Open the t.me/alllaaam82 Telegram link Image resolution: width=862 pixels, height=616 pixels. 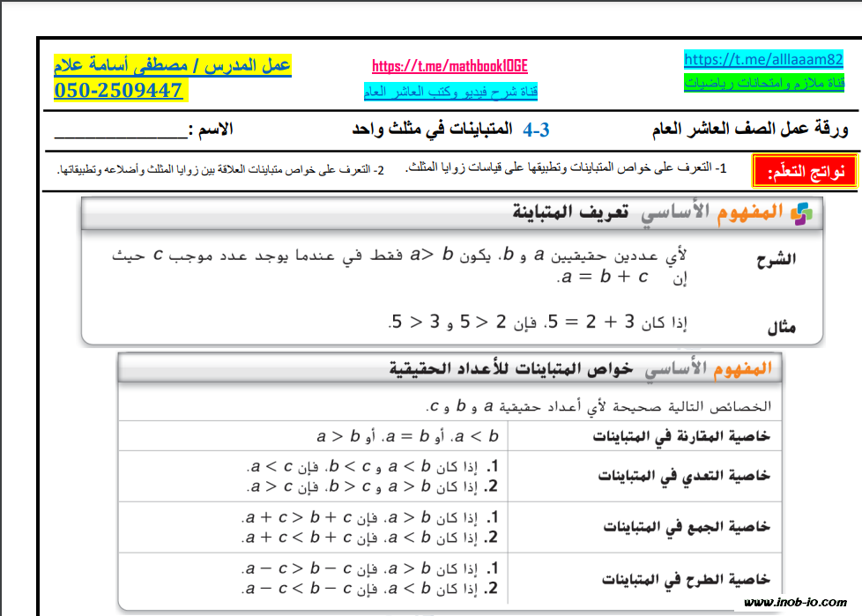coord(763,59)
